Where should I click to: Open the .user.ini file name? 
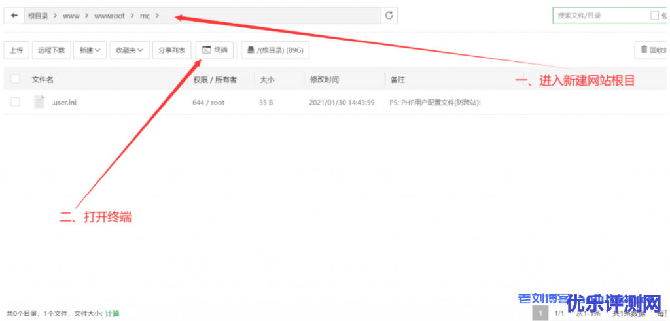tap(64, 103)
